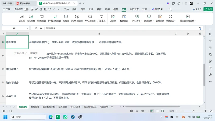Viewport: 215px width, 121px height.
Task: Open 宏安全性 macro security settings
Action: (31, 18)
